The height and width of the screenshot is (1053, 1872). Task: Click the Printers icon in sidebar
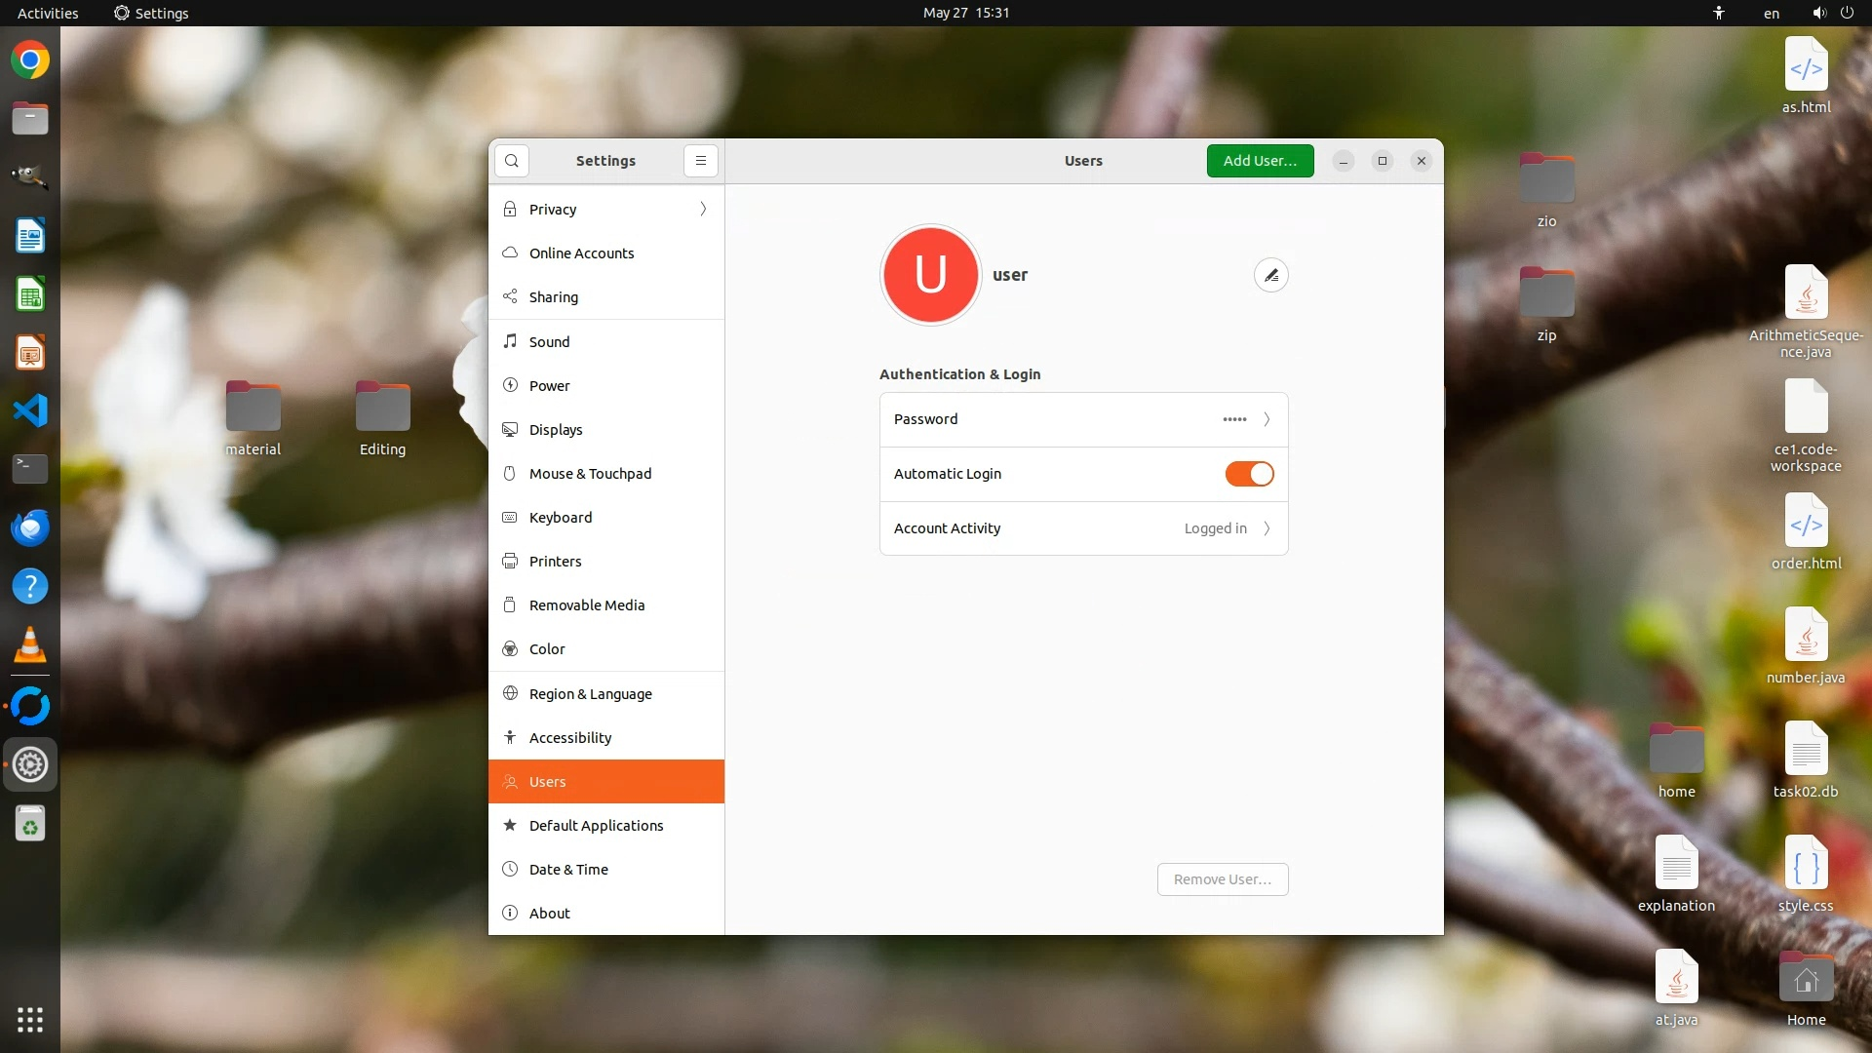[510, 562]
